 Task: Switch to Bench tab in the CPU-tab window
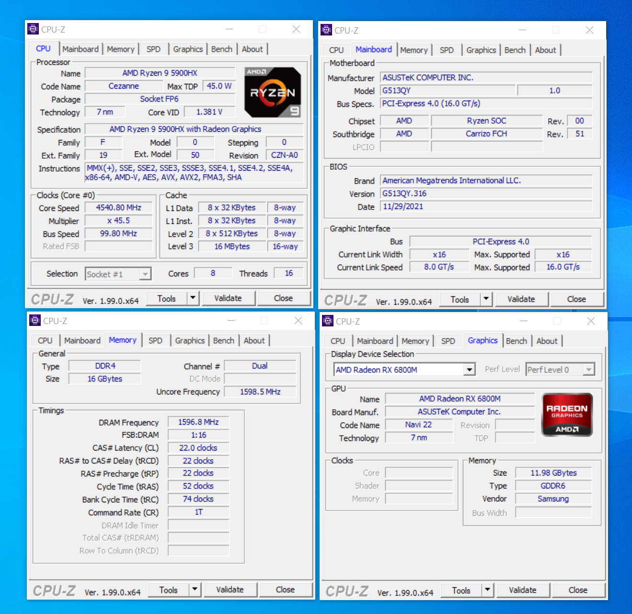point(221,49)
